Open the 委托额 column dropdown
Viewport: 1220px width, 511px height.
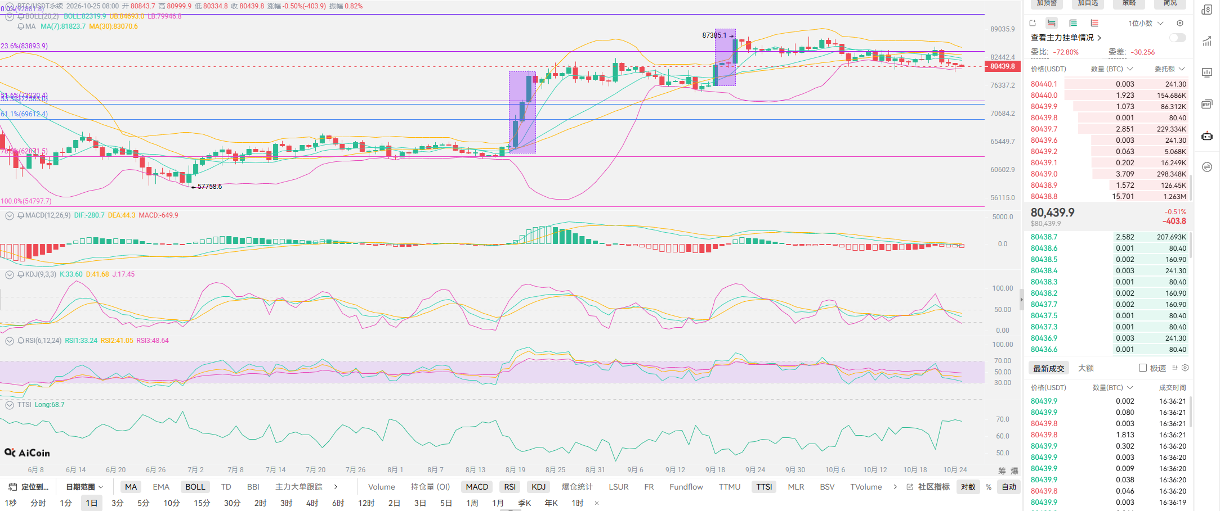[x=1169, y=69]
